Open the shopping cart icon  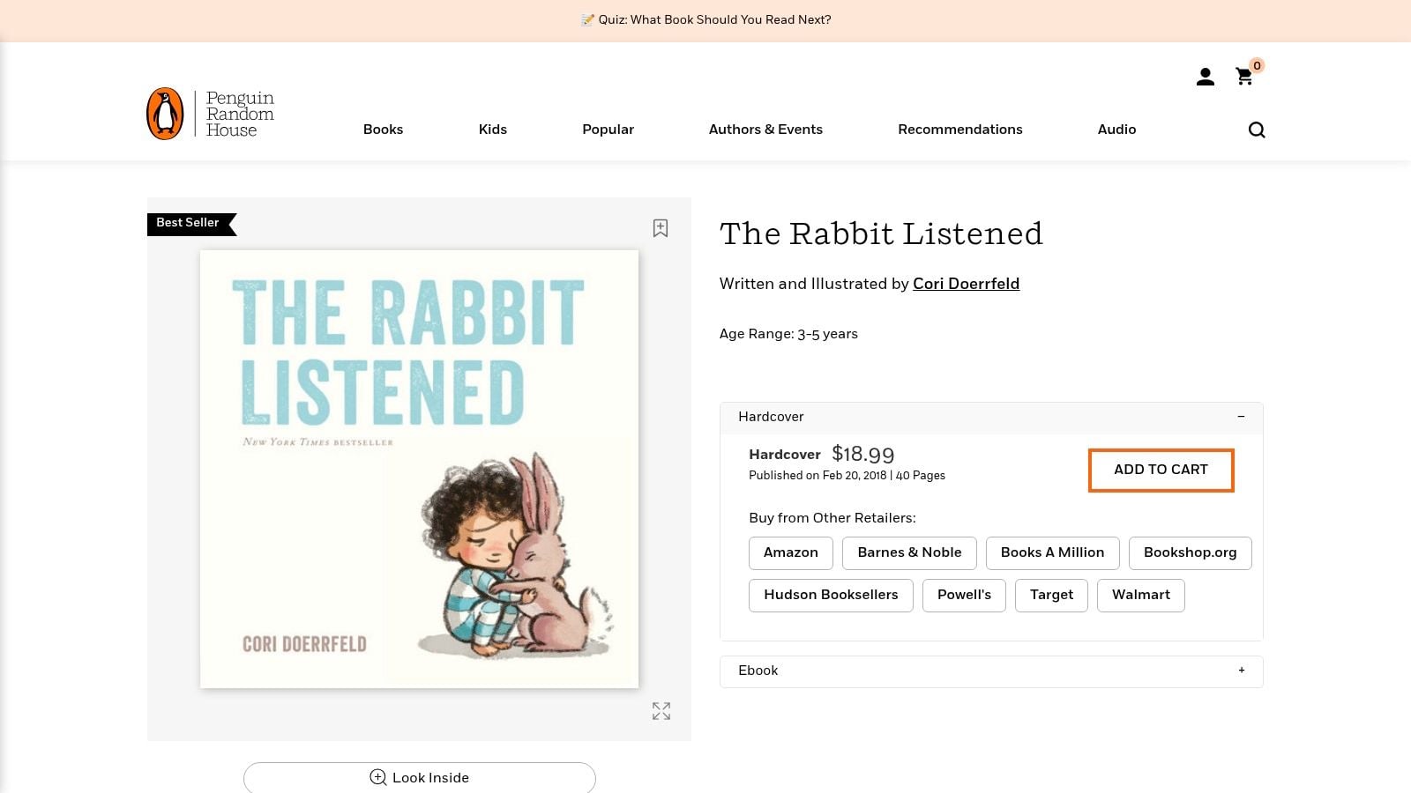point(1245,77)
